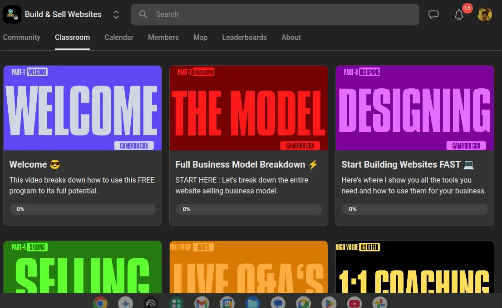Screen dimensions: 502x308
Task: Open Play Store from the shelf
Action: click(x=329, y=303)
